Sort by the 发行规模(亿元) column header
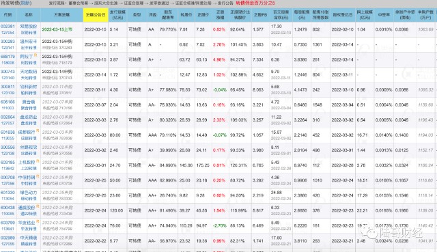This screenshot has height=252, width=437. [x=117, y=15]
